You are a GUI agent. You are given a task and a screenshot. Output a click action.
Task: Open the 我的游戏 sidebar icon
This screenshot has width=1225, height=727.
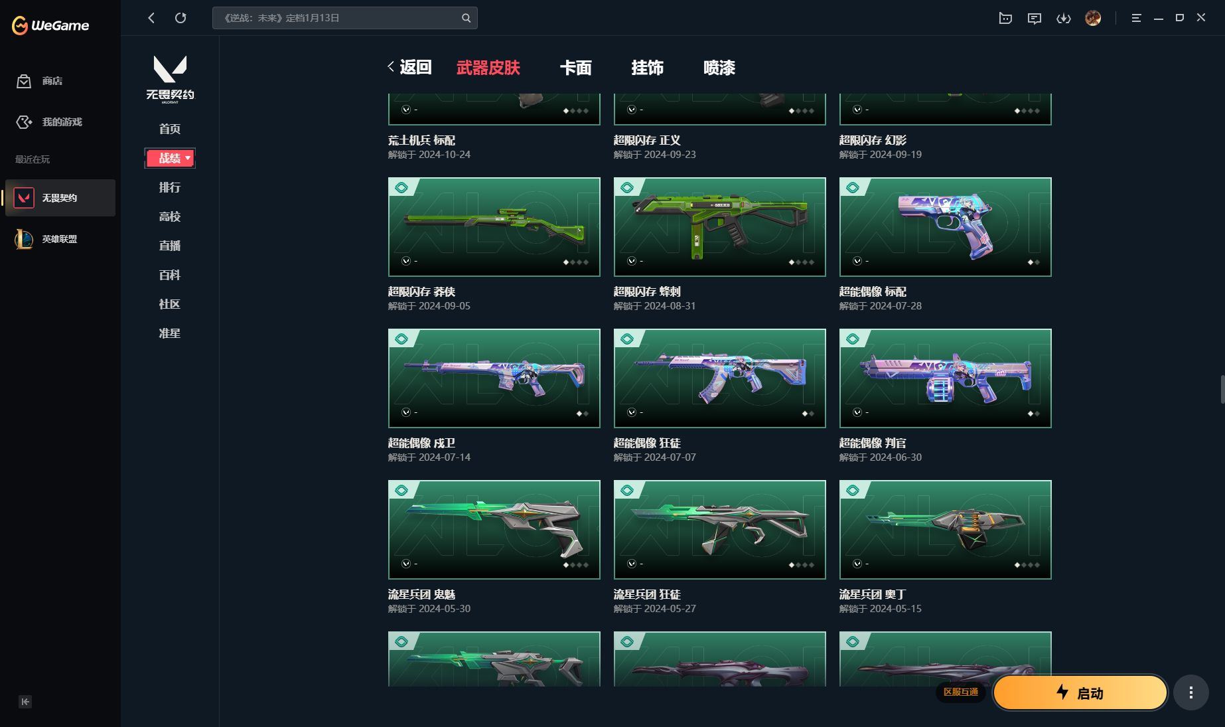(x=24, y=122)
